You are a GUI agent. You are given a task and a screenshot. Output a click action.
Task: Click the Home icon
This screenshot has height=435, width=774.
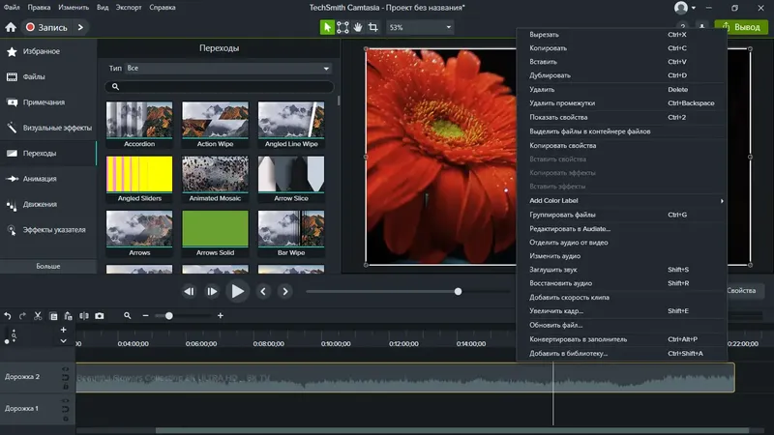coord(11,27)
